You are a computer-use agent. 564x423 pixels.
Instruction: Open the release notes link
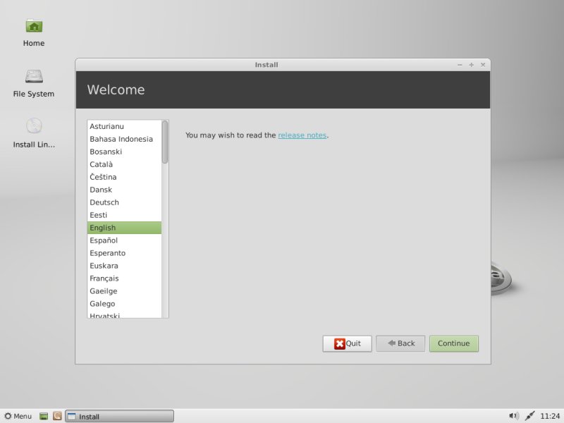[x=302, y=135]
